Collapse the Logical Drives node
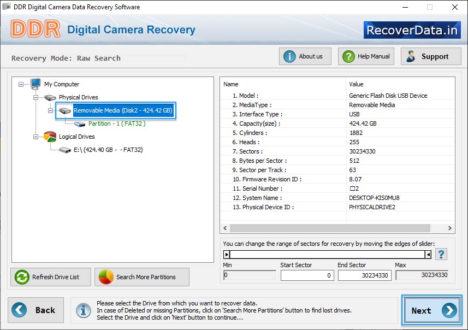 (x=35, y=137)
